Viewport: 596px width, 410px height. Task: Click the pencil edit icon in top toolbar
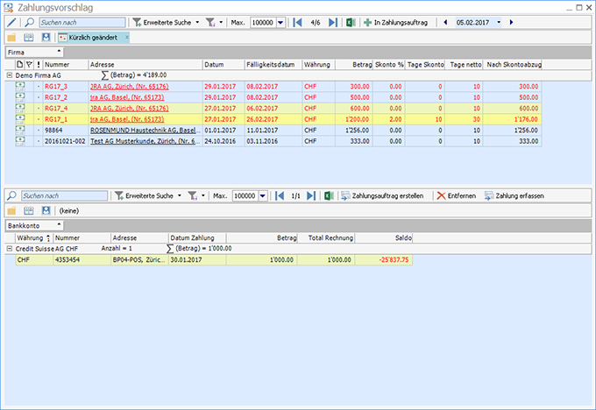point(11,23)
